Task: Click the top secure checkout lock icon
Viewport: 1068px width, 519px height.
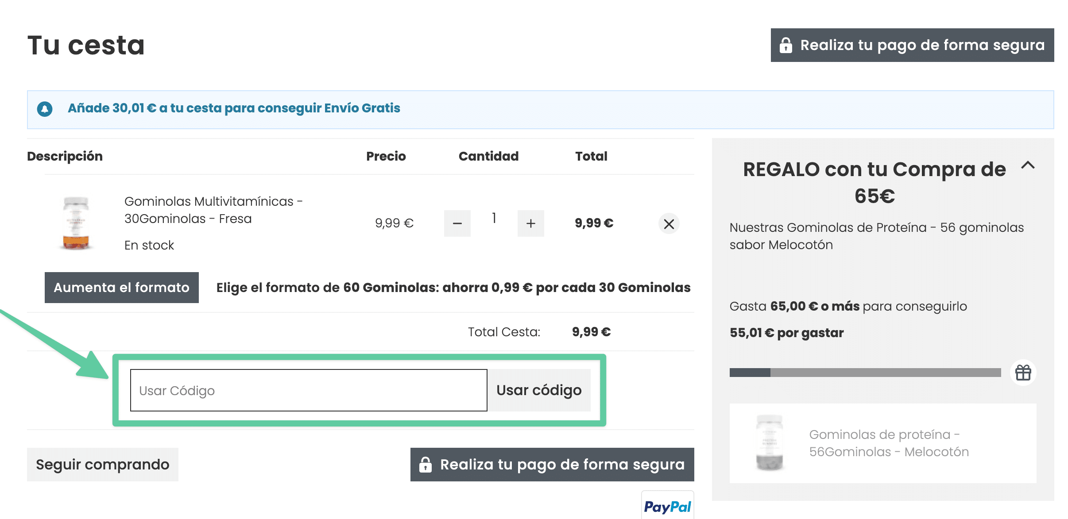Action: [786, 45]
